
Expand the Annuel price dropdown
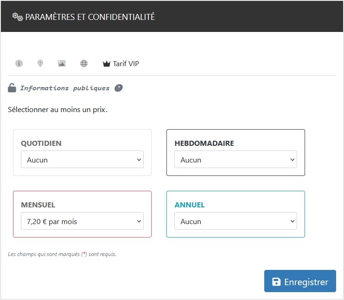click(x=236, y=221)
